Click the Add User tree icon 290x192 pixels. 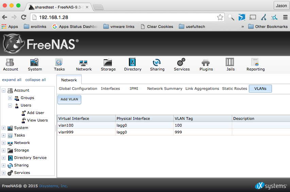(x=23, y=113)
